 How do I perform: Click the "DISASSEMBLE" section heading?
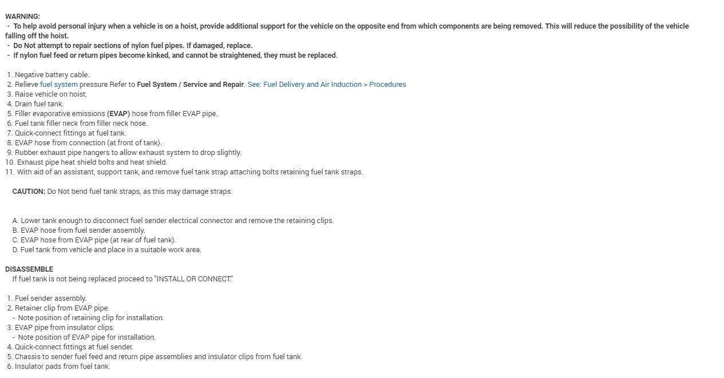point(29,269)
